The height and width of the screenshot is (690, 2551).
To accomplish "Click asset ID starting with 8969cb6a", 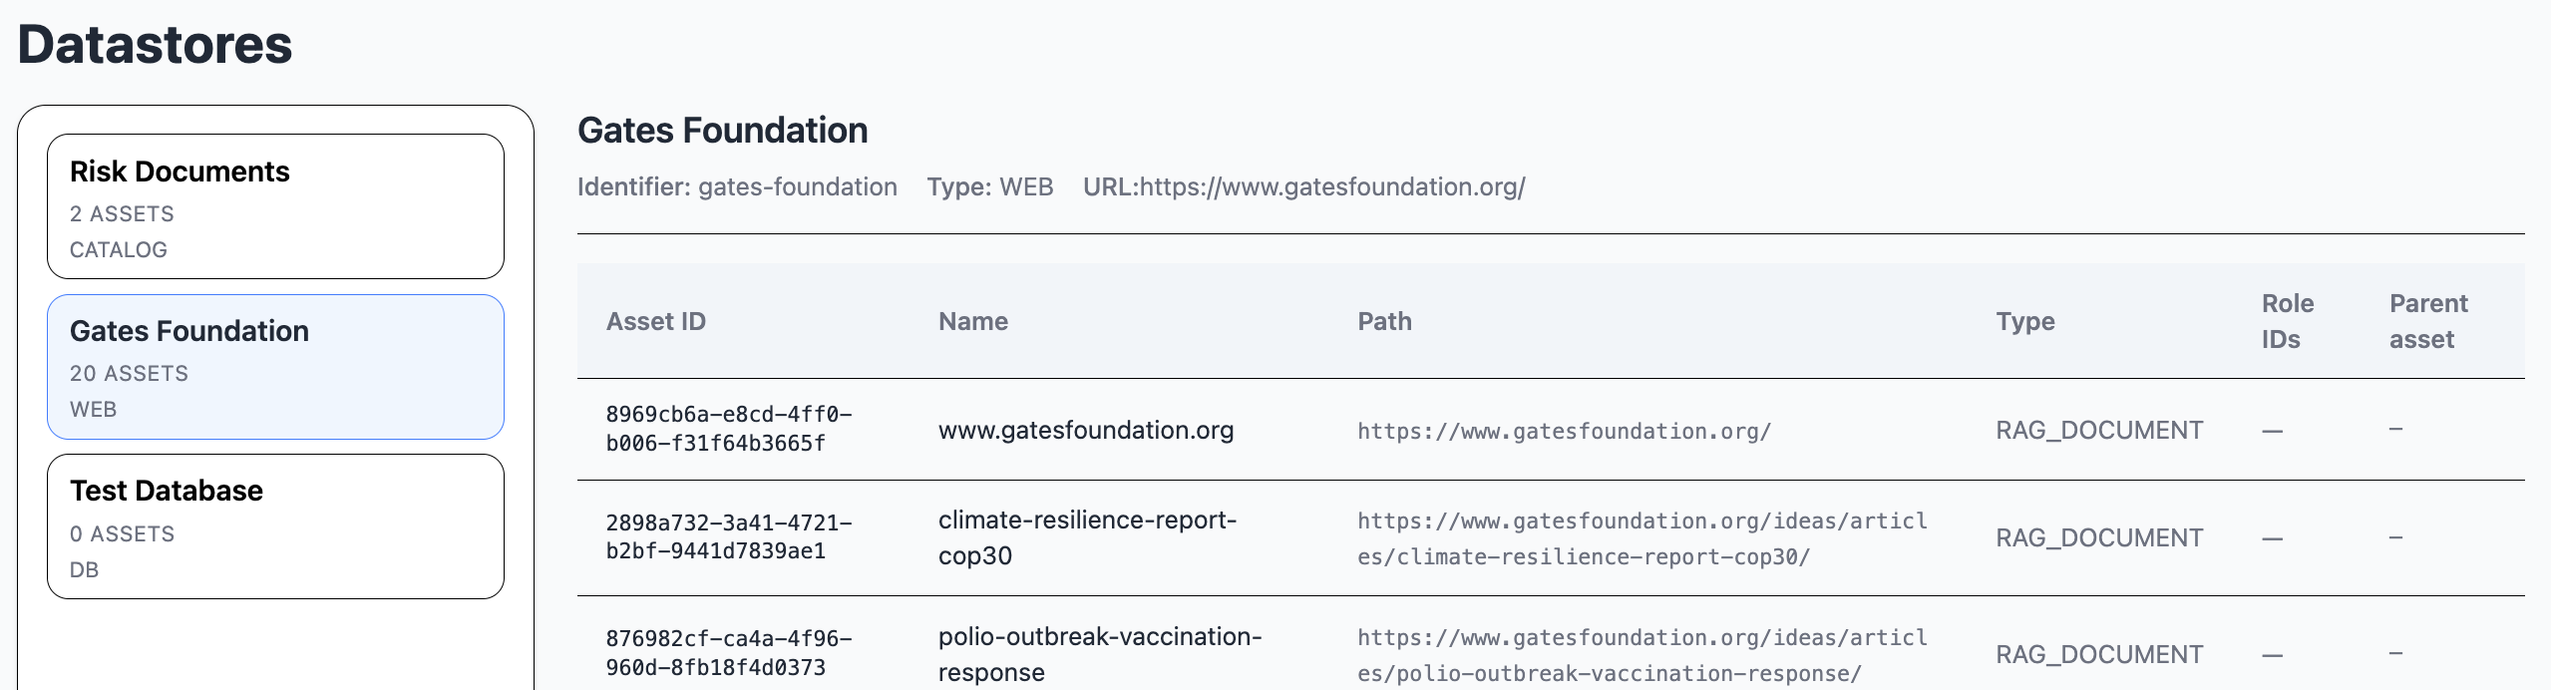I will pyautogui.click(x=728, y=429).
